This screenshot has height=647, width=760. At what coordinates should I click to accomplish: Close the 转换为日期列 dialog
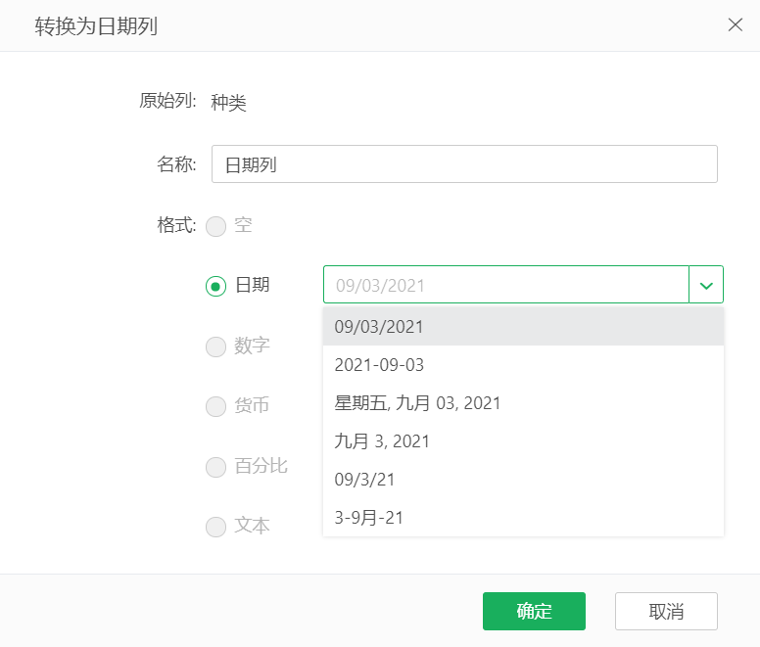click(735, 24)
